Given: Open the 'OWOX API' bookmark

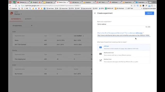Looking at the screenshot, I should (109, 8).
